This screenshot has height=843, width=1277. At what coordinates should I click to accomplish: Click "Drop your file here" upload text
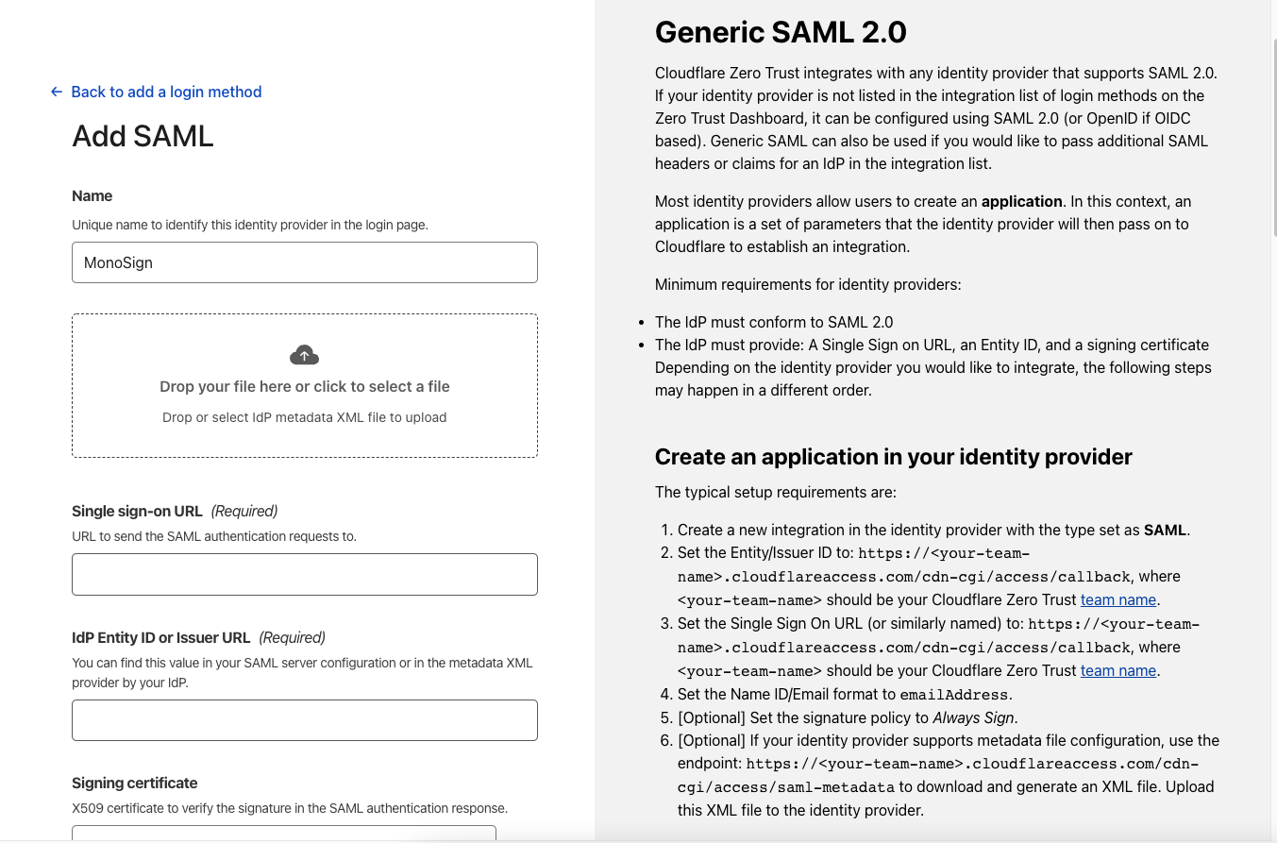(304, 386)
